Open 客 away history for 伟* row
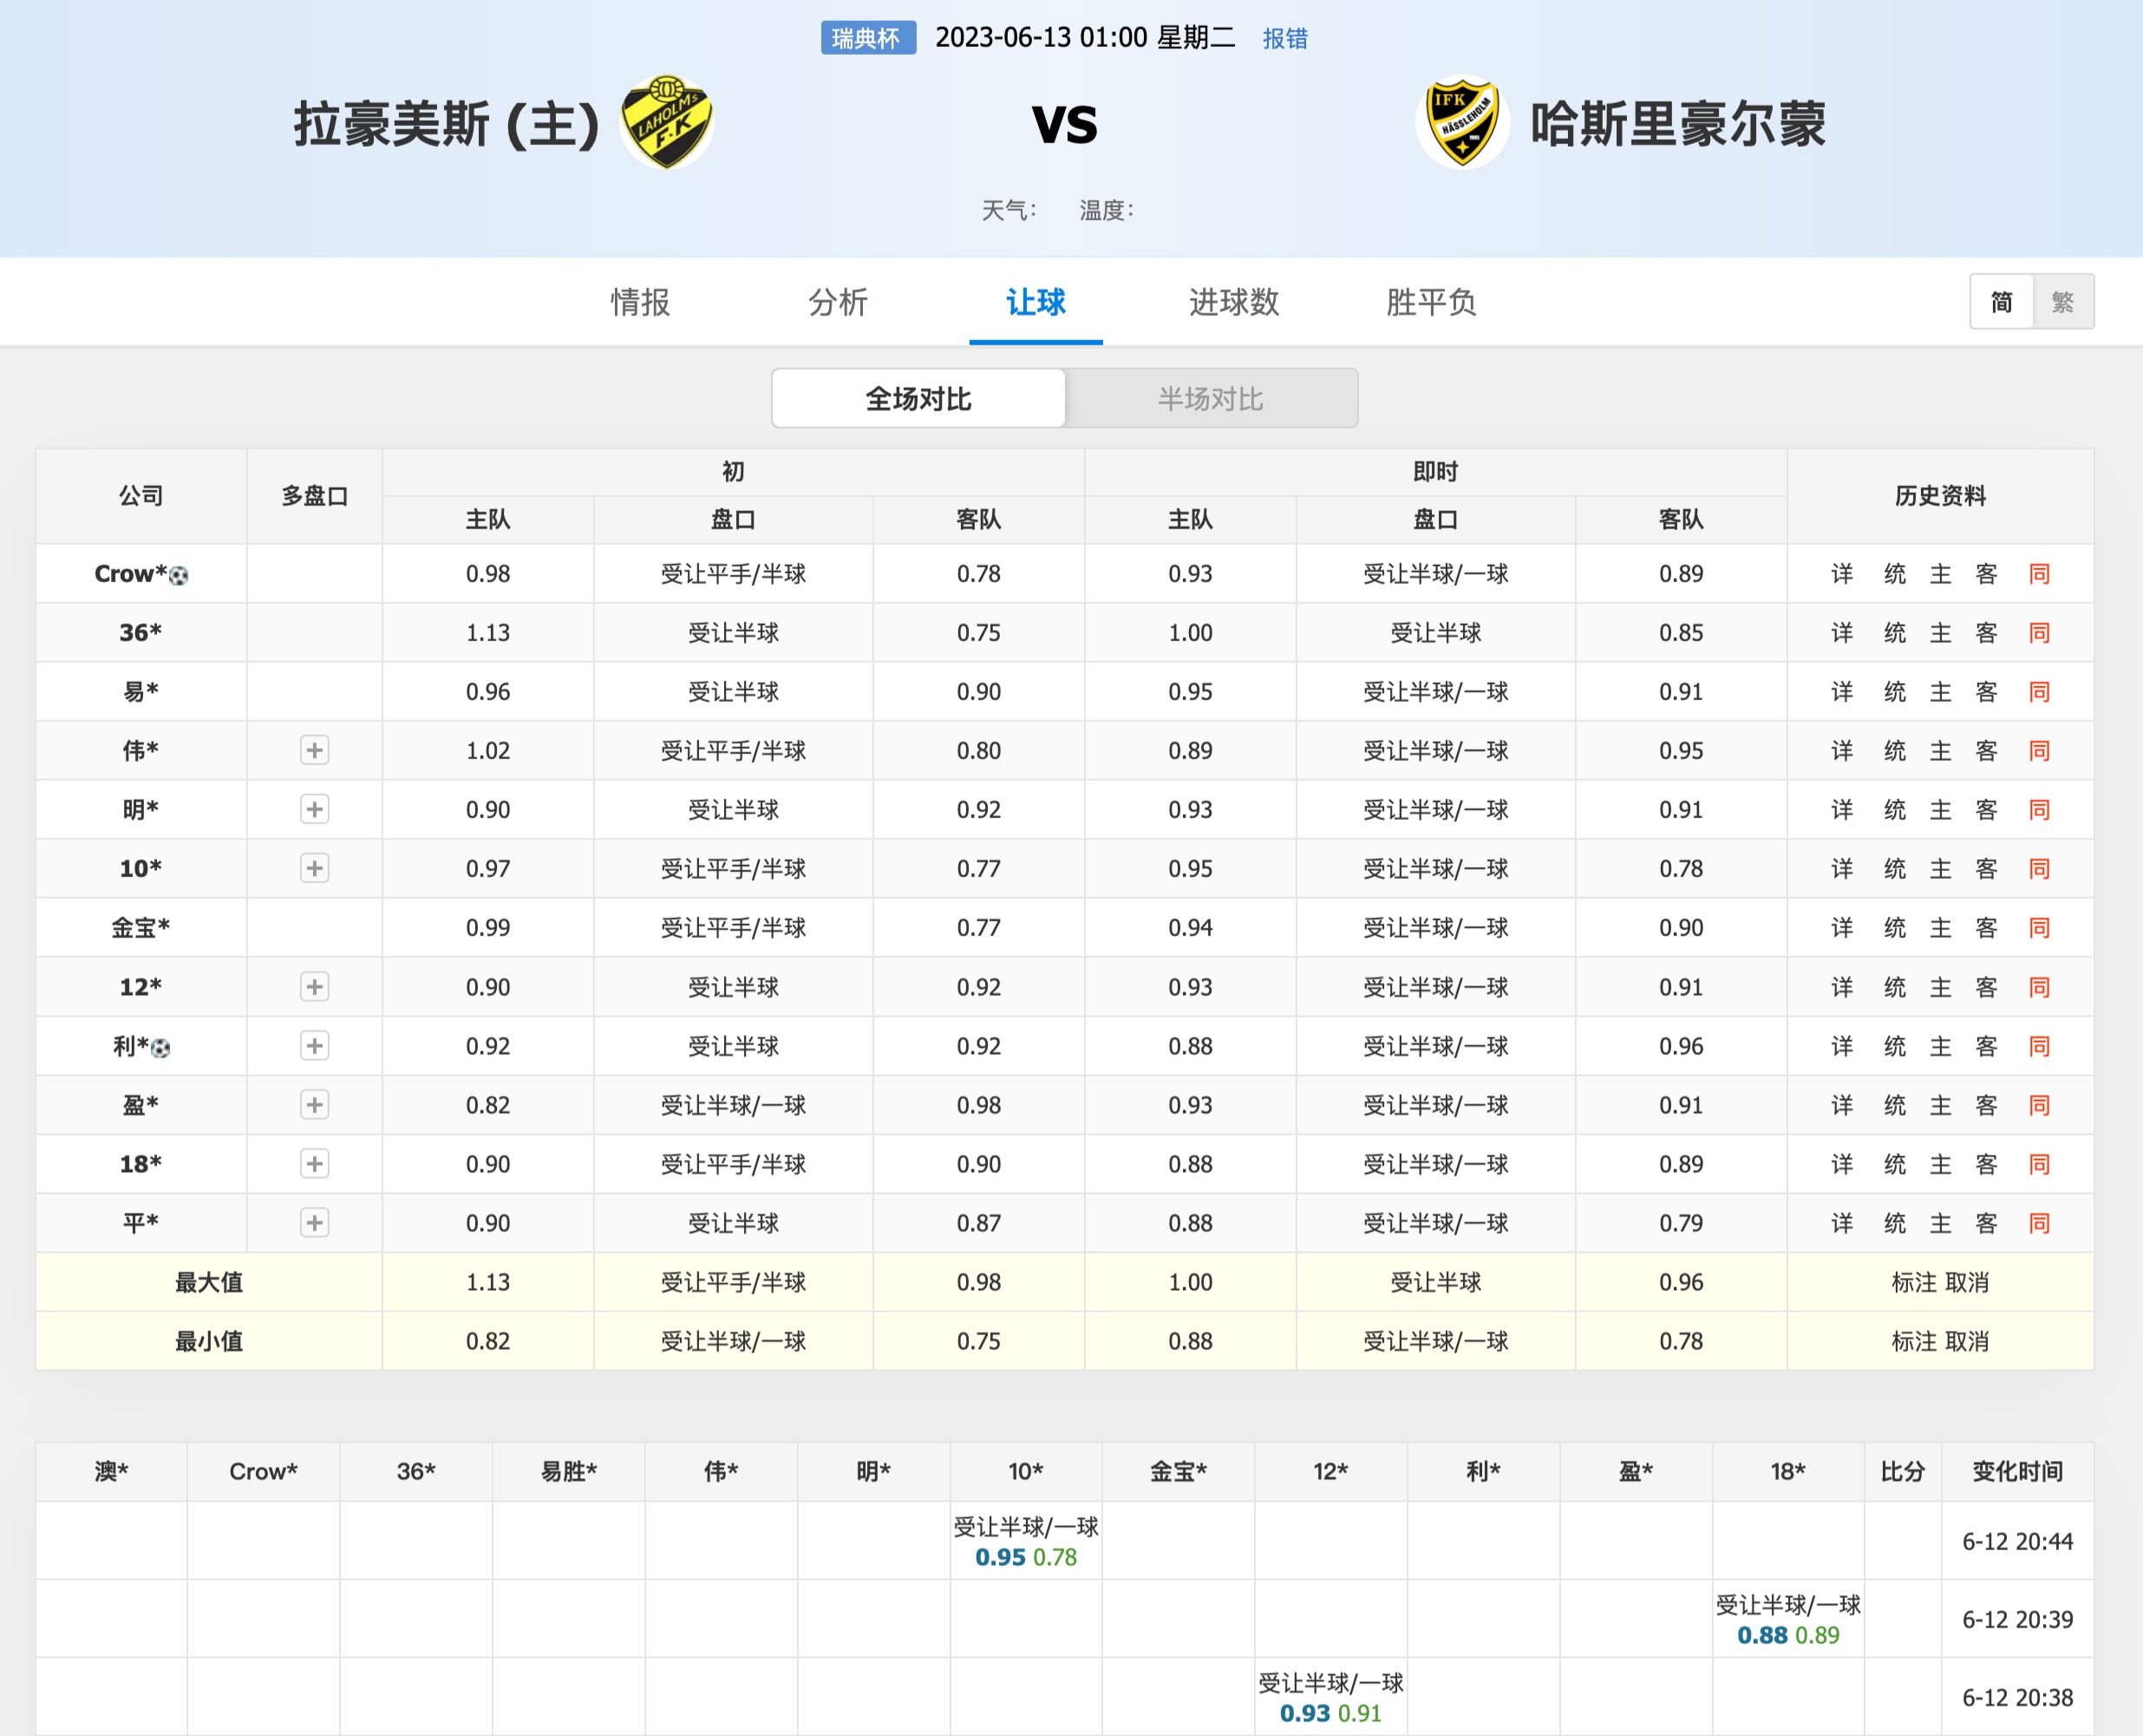The image size is (2143, 1736). [1986, 751]
